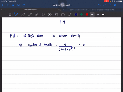
Task: Select the Laser pointer tool
Action: click(x=70, y=15)
